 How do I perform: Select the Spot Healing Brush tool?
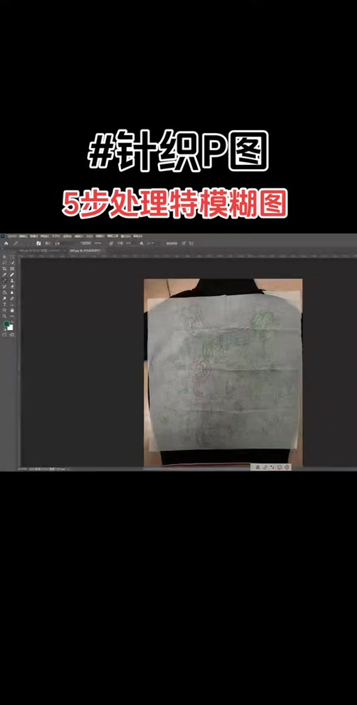click(12, 275)
